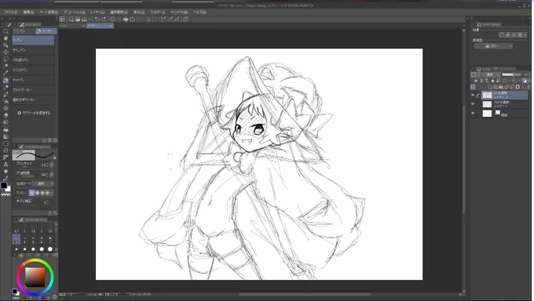The image size is (534, 301).
Task: Select the Eyedropper tool
Action: tap(5, 72)
